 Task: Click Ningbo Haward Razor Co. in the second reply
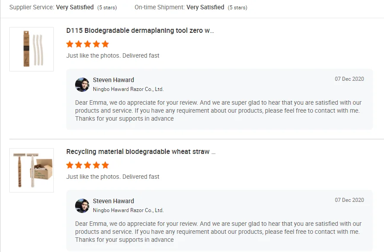click(128, 210)
